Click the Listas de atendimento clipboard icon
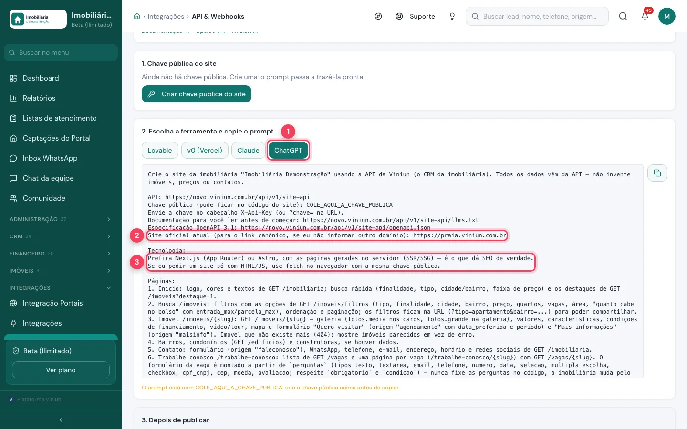 point(13,118)
